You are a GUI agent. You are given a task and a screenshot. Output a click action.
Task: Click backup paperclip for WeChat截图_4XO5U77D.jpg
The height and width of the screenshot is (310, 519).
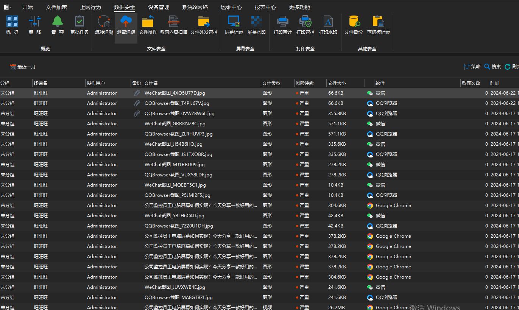[137, 93]
